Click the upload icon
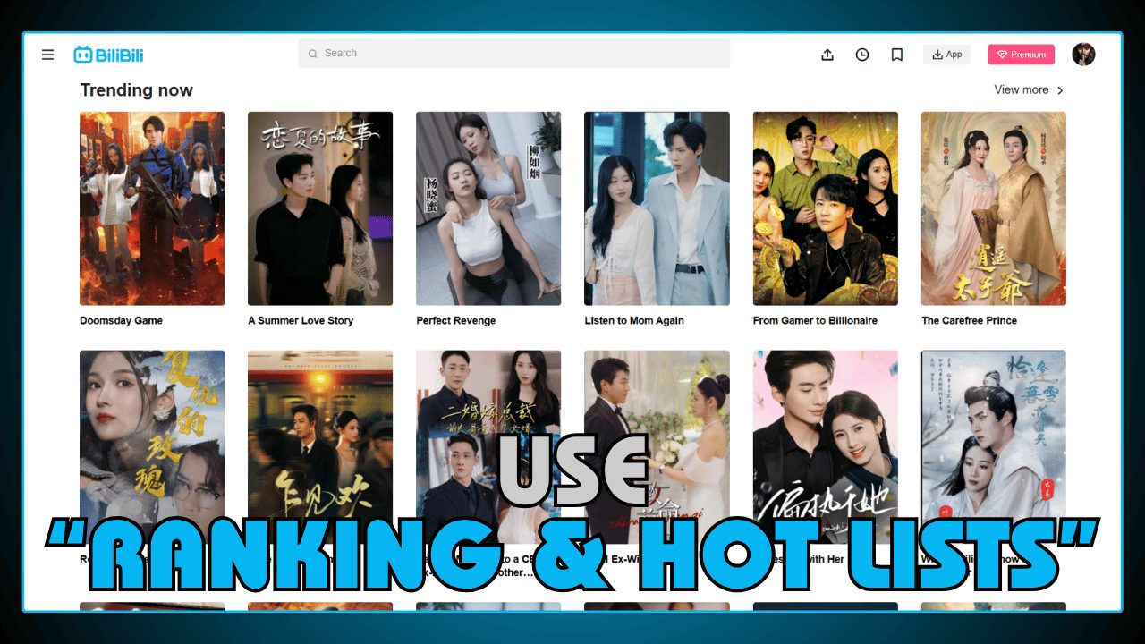This screenshot has height=644, width=1145. coord(827,55)
